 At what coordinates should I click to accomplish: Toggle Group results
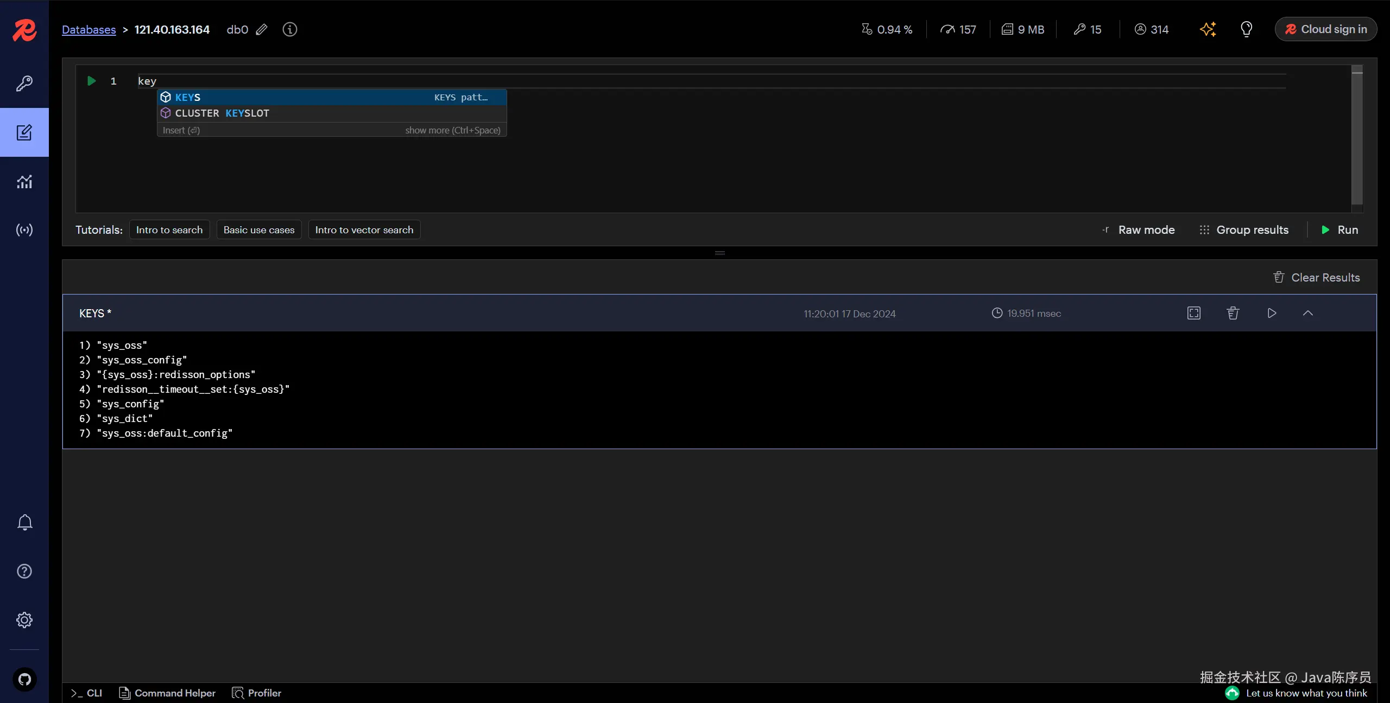[1244, 230]
